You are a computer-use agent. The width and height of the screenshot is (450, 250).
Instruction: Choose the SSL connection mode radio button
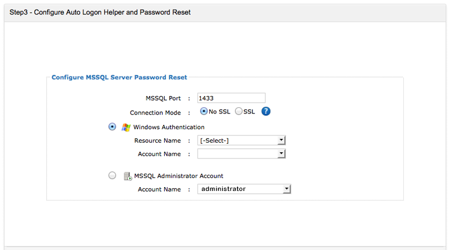tap(238, 111)
